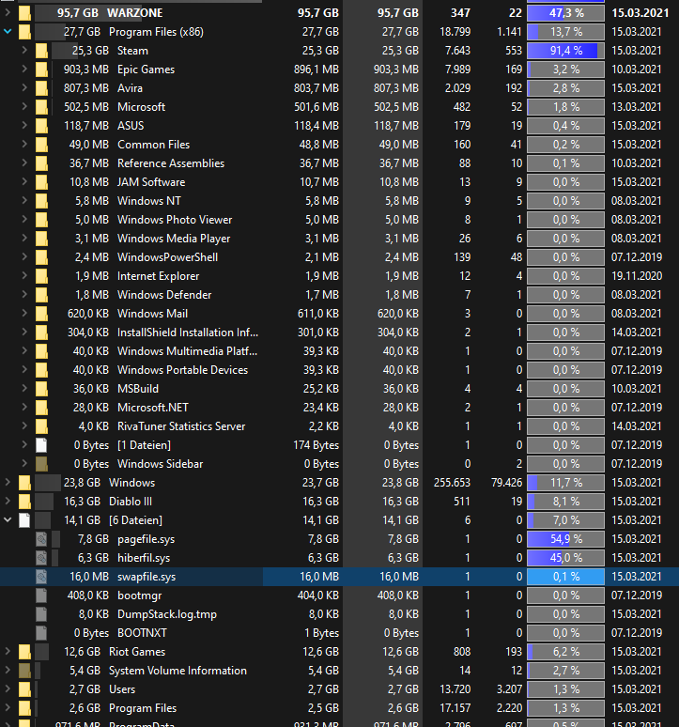This screenshot has width=679, height=727.
Task: Click the DumpStack.log.tmp file icon
Action: 41,614
